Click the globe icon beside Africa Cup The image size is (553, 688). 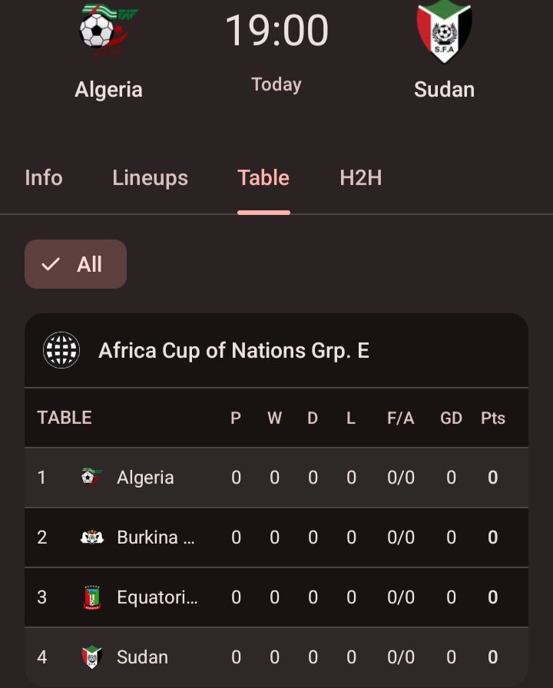[61, 351]
